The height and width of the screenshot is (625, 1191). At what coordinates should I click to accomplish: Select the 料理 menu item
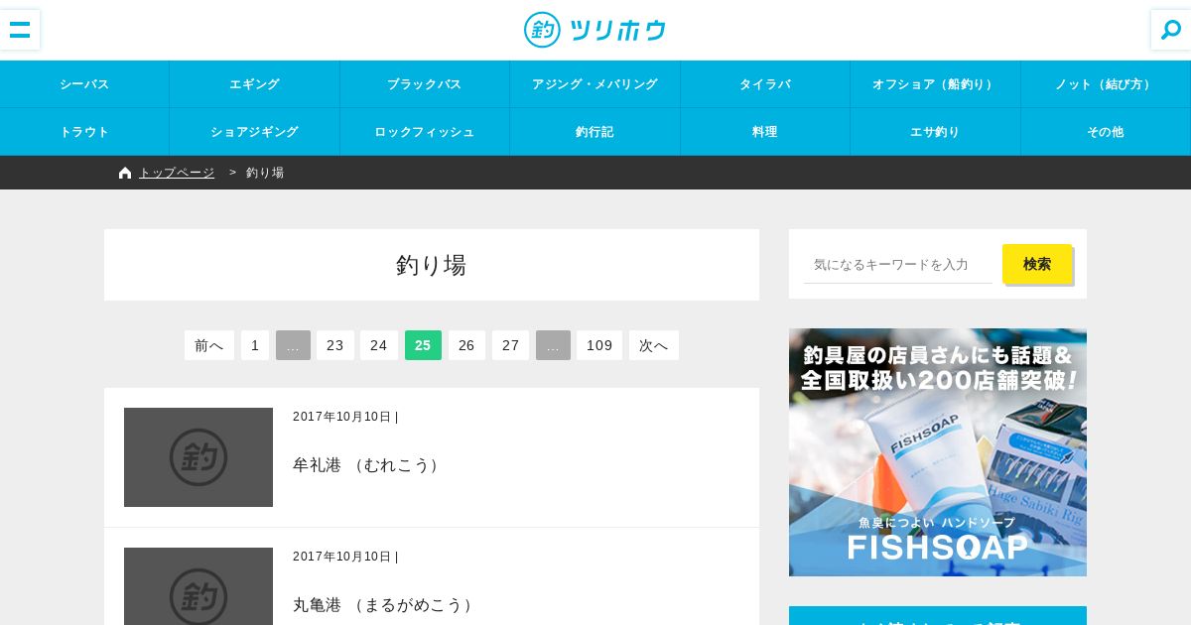pos(765,132)
